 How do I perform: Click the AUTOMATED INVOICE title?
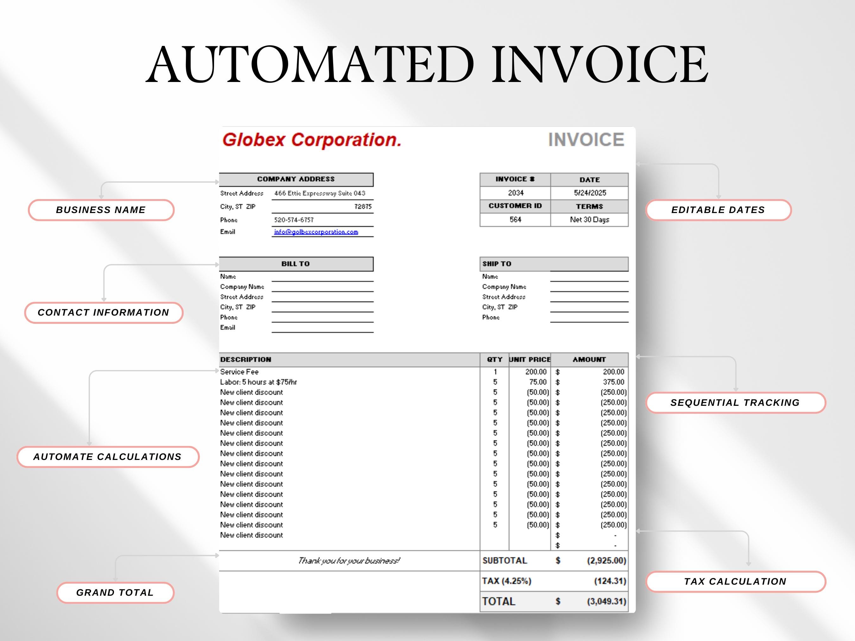pos(427,64)
